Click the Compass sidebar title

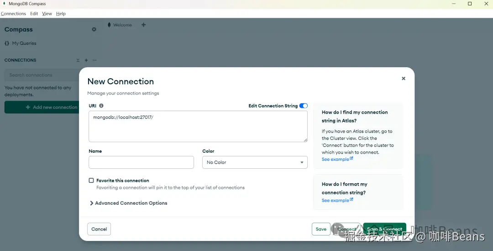[x=19, y=29]
